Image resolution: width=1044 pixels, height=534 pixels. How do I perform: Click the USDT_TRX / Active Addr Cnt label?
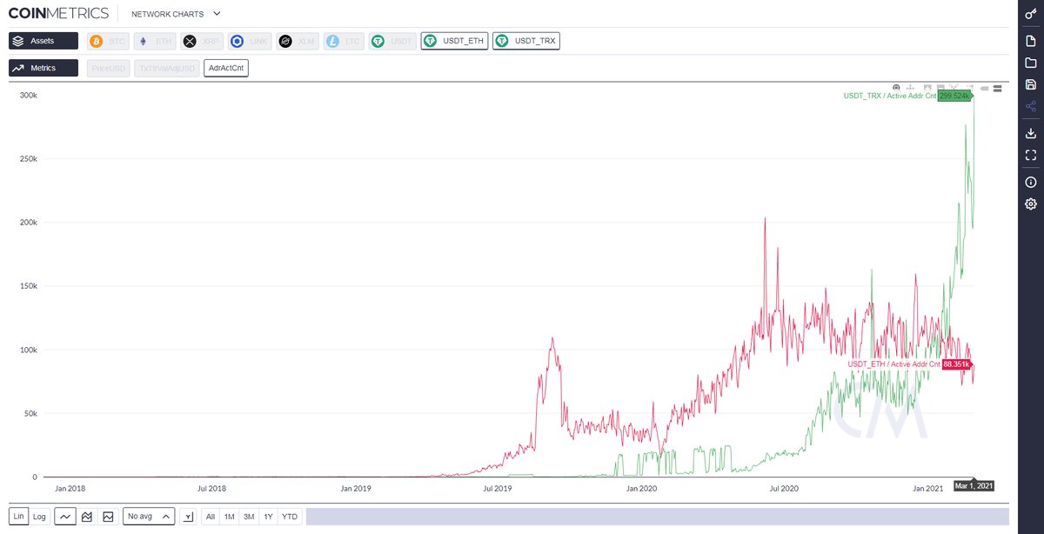pos(890,96)
